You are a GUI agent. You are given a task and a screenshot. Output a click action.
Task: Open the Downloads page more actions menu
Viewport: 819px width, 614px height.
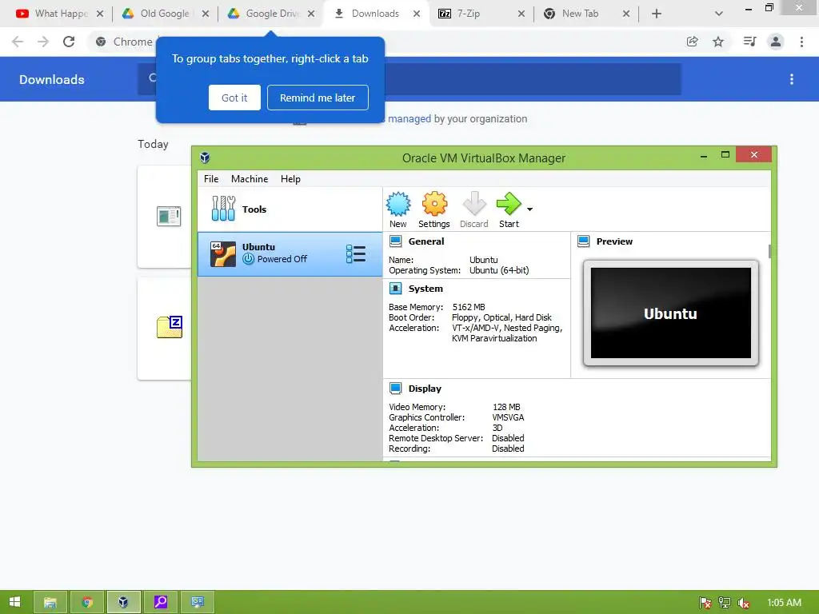(x=792, y=79)
